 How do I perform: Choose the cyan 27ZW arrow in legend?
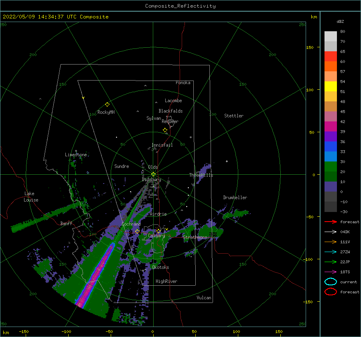pos(331,252)
